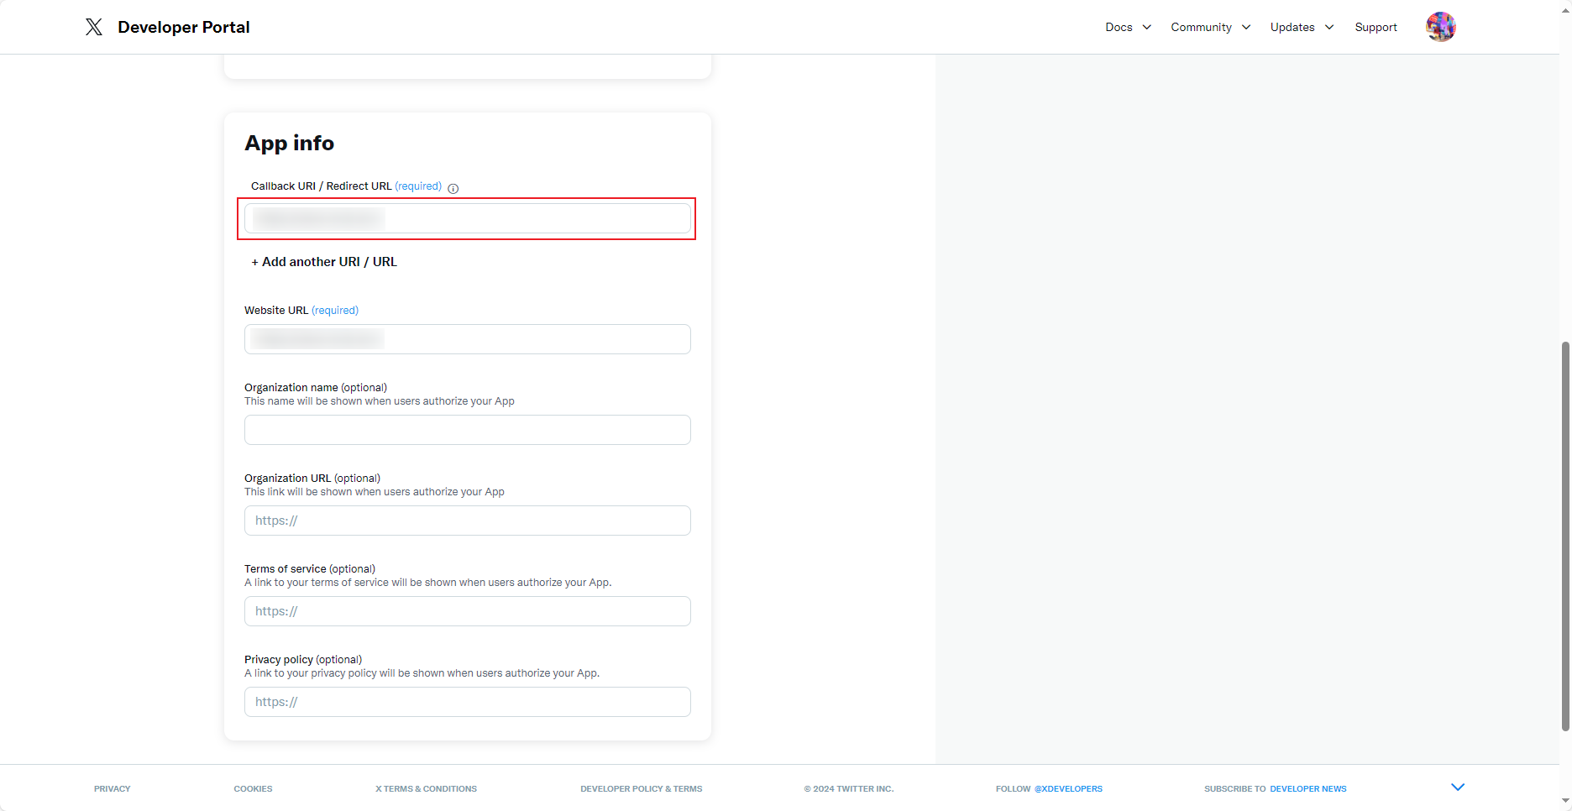The width and height of the screenshot is (1572, 811).
Task: Open the Docs menu
Action: pos(1119,27)
